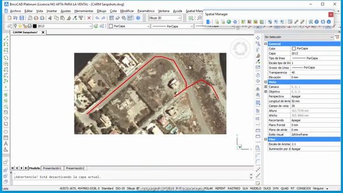This screenshot has height=193, width=343.
Task: Click the blue Help question mark icon
Action: point(138,18)
